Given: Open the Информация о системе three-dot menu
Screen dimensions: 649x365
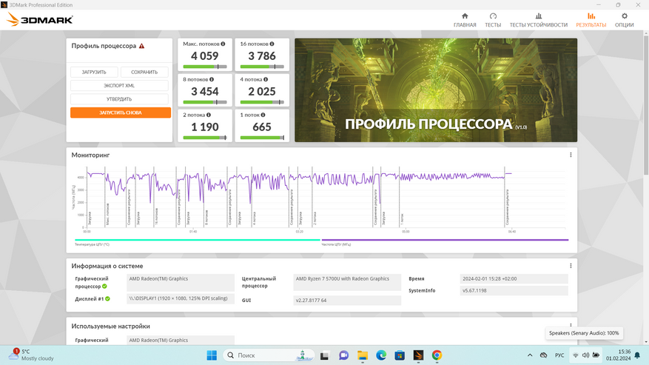Looking at the screenshot, I should 571,266.
